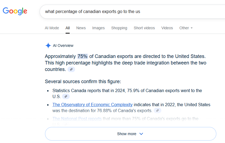Click the AI Overview sparkle icon
Viewport: 225px width, 143px height.
[x=48, y=45]
